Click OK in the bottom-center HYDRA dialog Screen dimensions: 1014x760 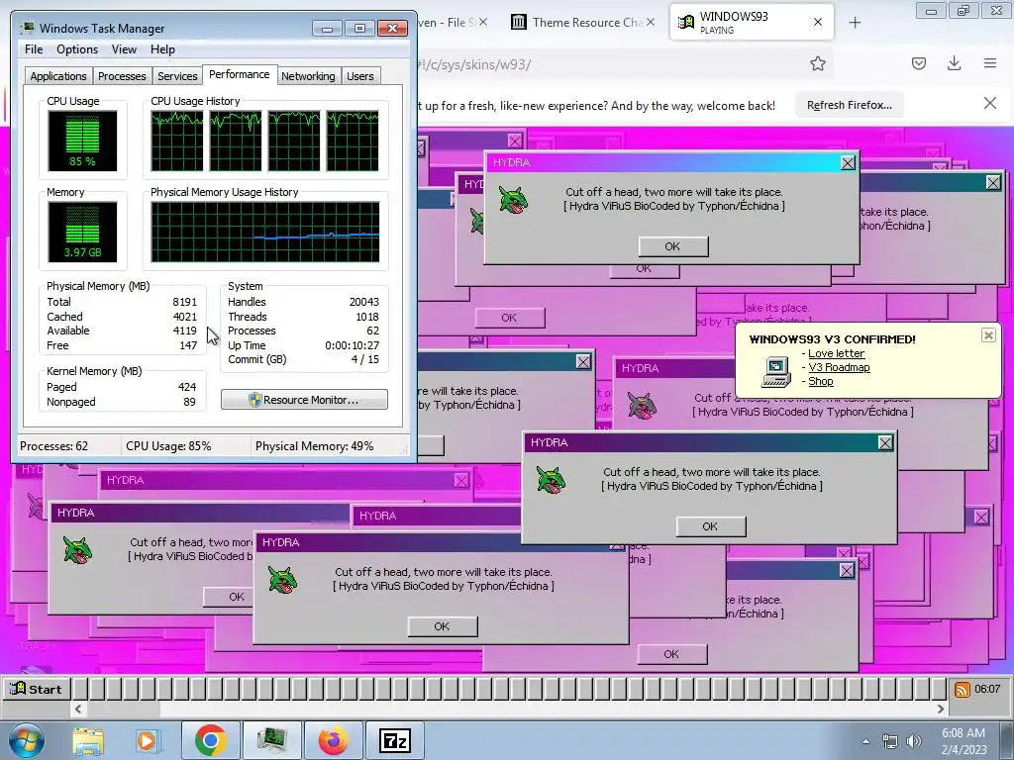point(442,626)
